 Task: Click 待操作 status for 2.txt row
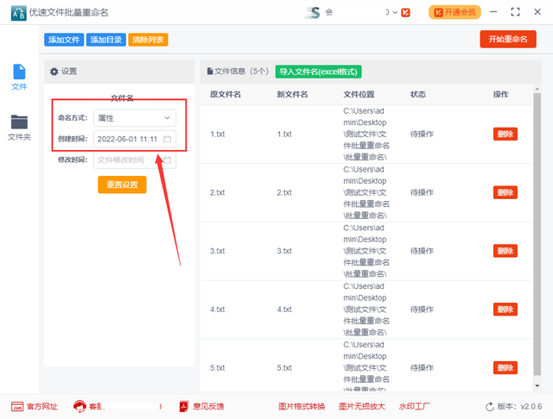coord(422,192)
